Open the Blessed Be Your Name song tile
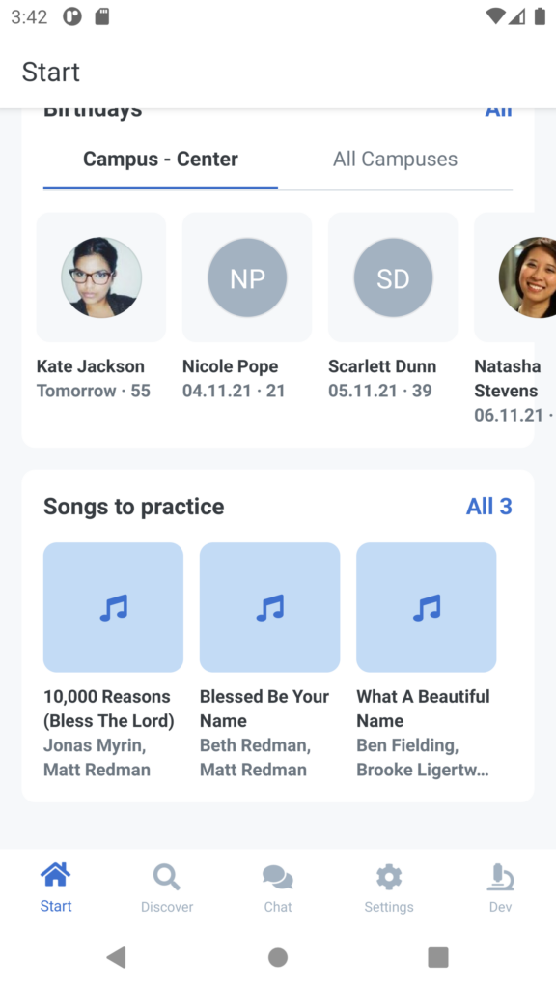556x990 pixels. pos(270,607)
